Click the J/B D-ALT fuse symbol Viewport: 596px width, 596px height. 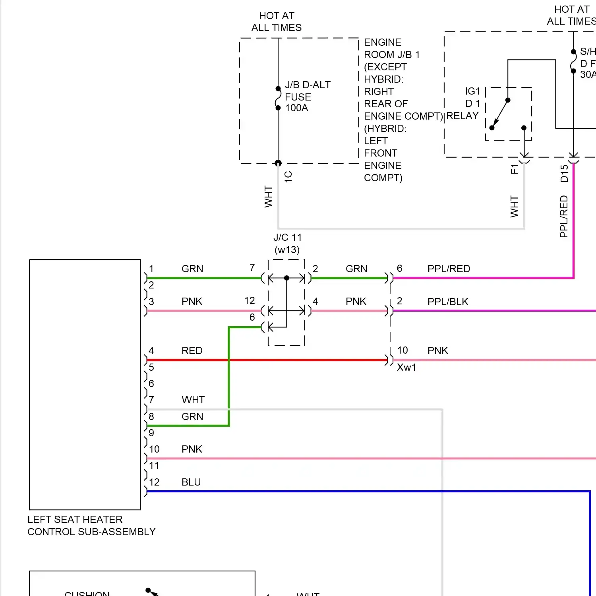pos(278,98)
